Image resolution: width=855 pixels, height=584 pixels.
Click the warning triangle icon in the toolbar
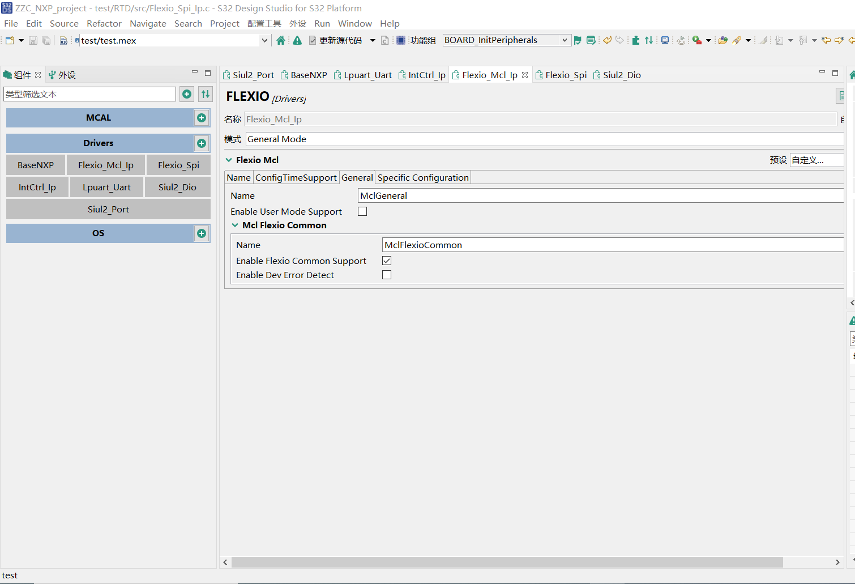pos(297,40)
